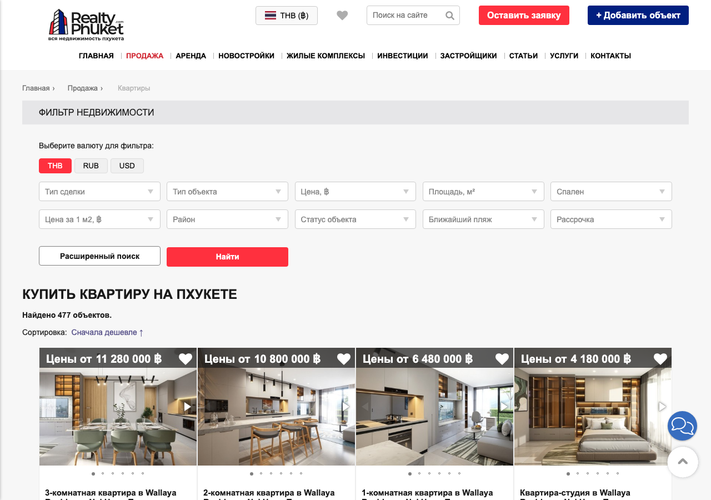Expand the Тип сделки dropdown
Viewport: 711px width, 500px height.
(x=99, y=192)
